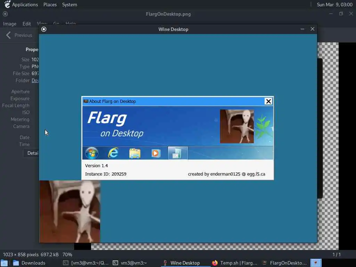The image size is (356, 267).
Task: Switch to FlargOnDesktop image viewer in taskbar
Action: tap(284, 263)
